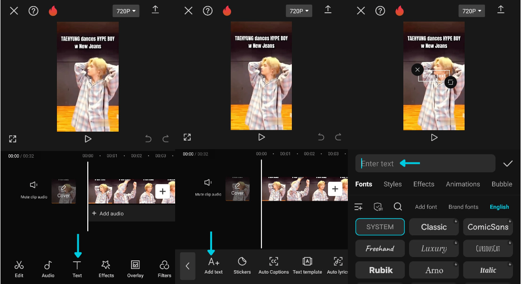The height and width of the screenshot is (284, 522).
Task: Click the flame icon in middle screen
Action: click(x=227, y=11)
